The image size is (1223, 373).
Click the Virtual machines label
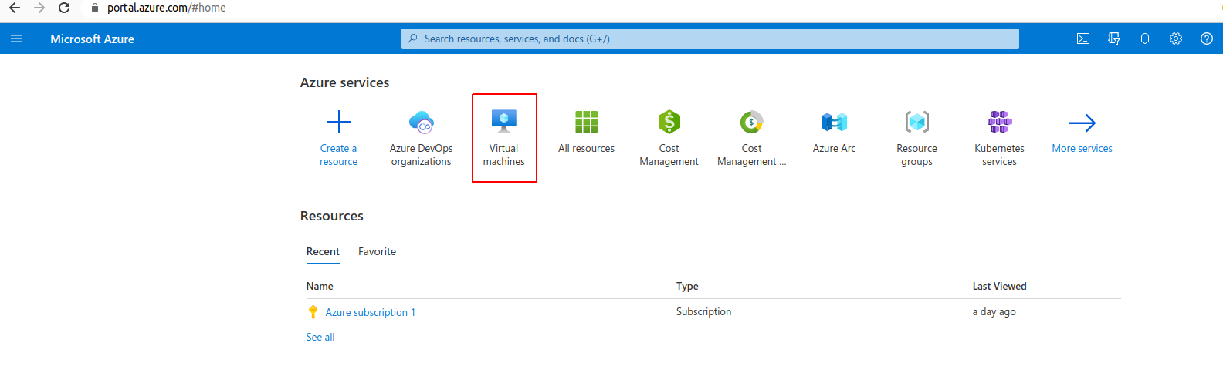pos(504,155)
